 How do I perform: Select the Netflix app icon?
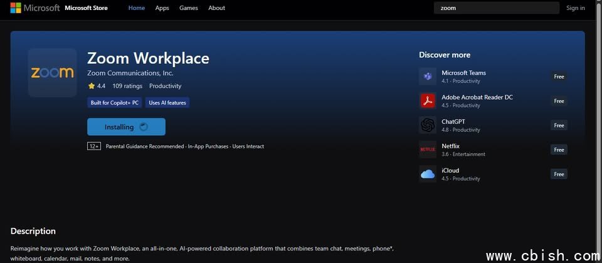428,150
